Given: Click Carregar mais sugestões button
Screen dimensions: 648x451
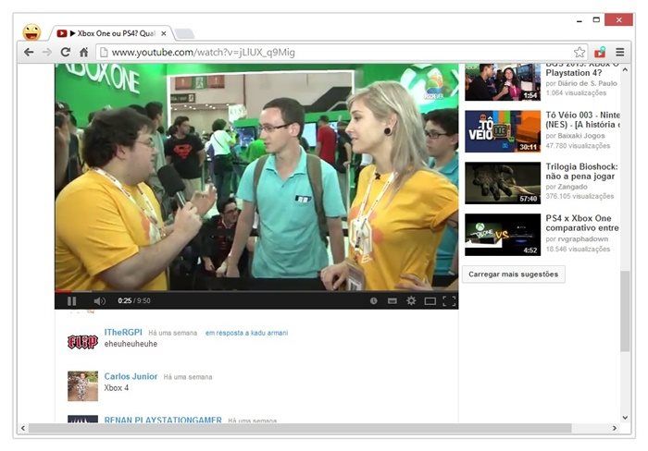Looking at the screenshot, I should 513,274.
